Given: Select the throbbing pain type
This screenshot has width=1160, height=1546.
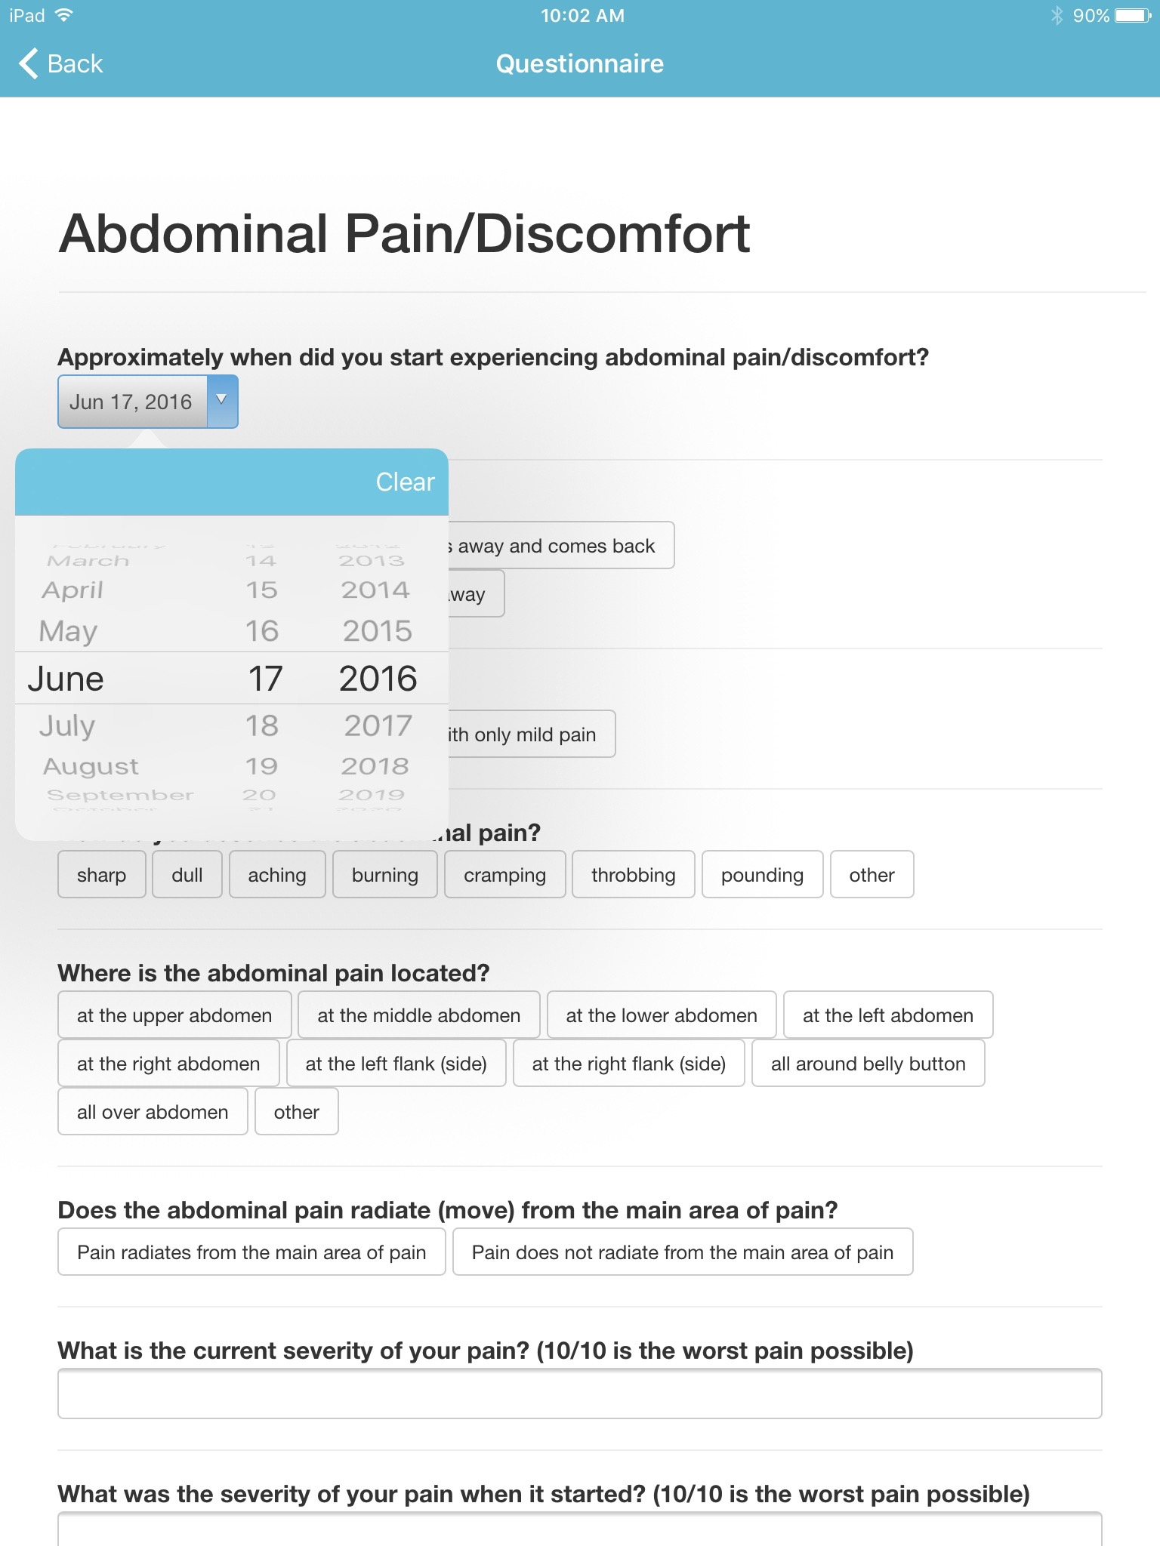Looking at the screenshot, I should click(633, 874).
